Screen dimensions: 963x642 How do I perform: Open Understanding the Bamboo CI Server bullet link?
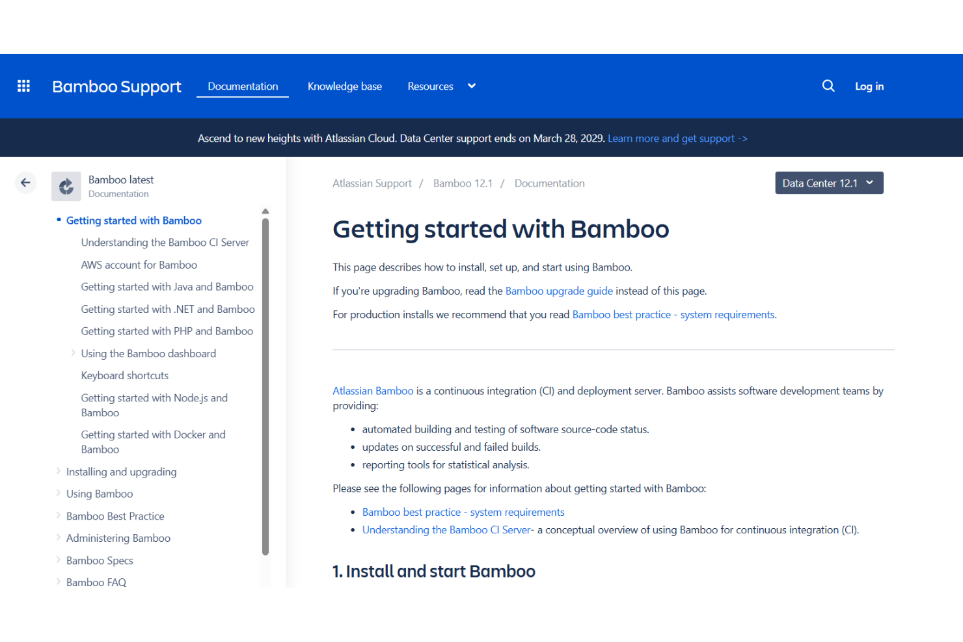(448, 530)
